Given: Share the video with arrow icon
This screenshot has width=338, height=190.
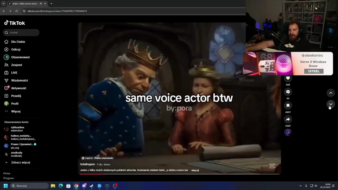Looking at the screenshot, I should pos(288,119).
